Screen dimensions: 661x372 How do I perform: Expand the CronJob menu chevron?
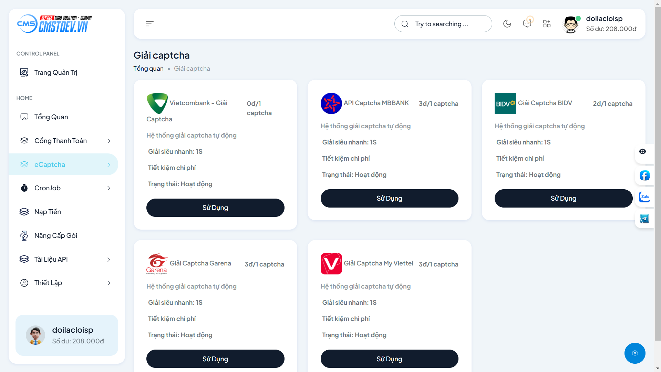click(109, 188)
